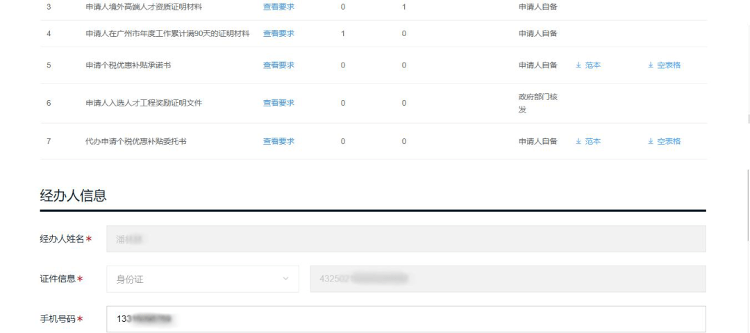
Task: Download the 范本 for 申请个税优惠补贴承诺书
Action: pos(588,65)
